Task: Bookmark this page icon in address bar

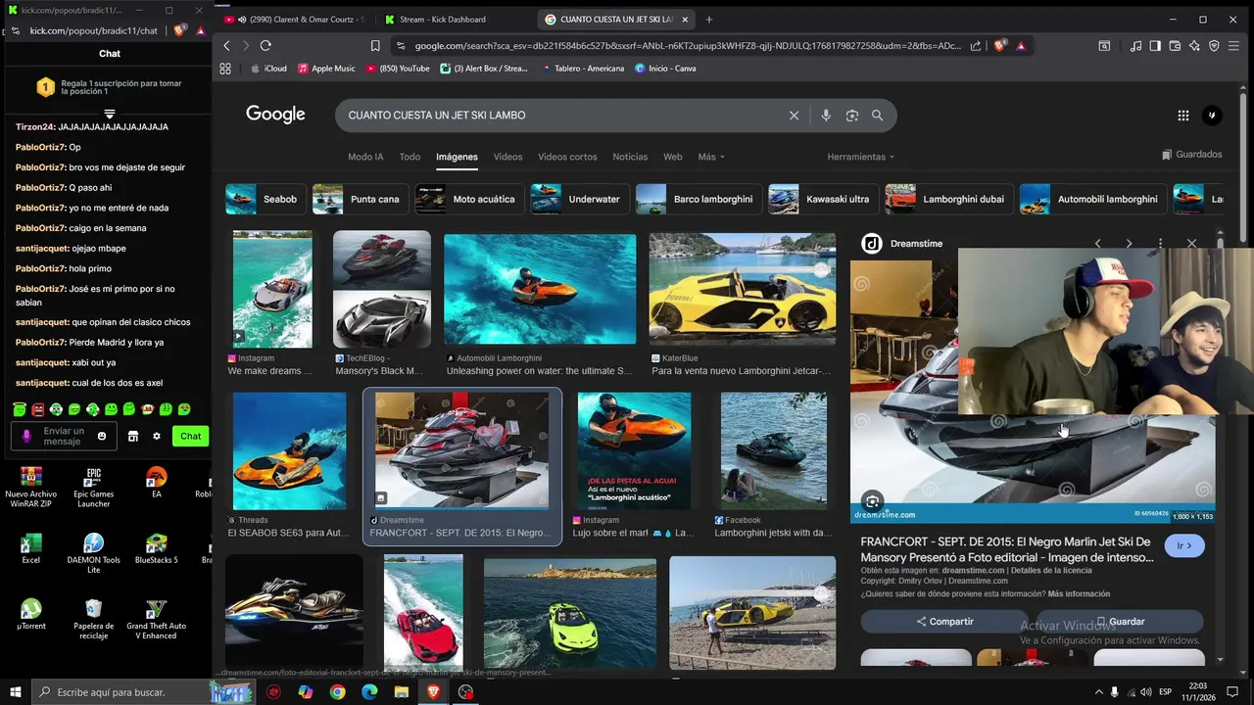Action: point(375,45)
